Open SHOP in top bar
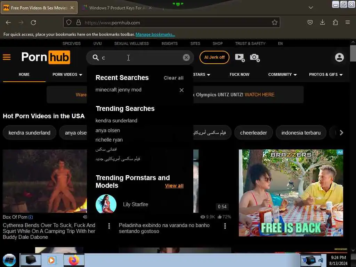 coord(218,43)
